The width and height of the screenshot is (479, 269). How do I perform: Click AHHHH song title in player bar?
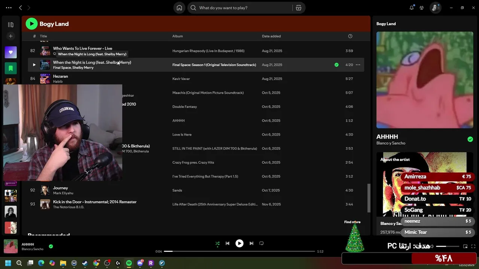point(28,244)
